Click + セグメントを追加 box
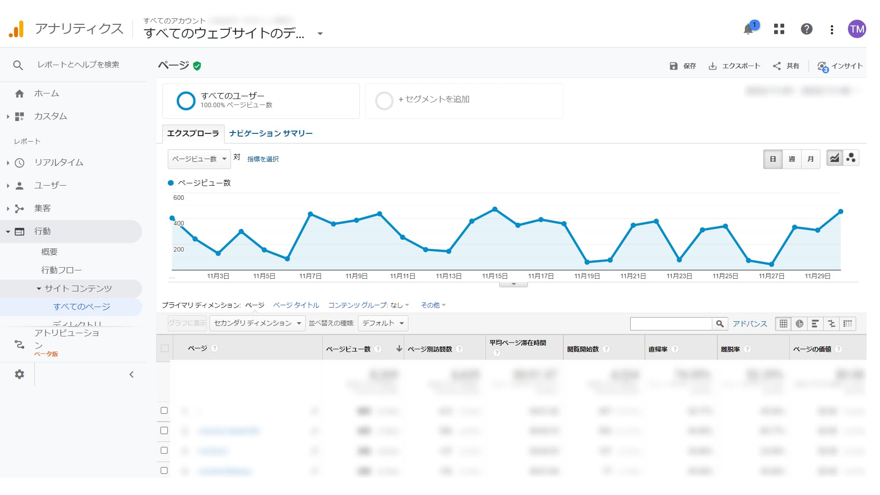Screen dimensions: 880x495 464,101
